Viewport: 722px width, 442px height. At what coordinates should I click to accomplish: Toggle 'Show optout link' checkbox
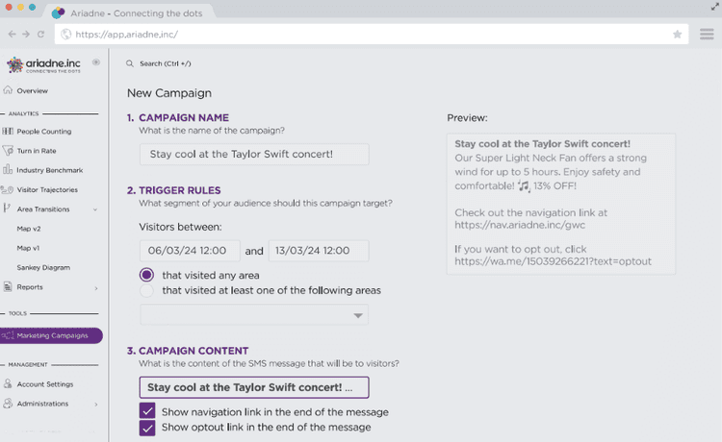click(147, 428)
